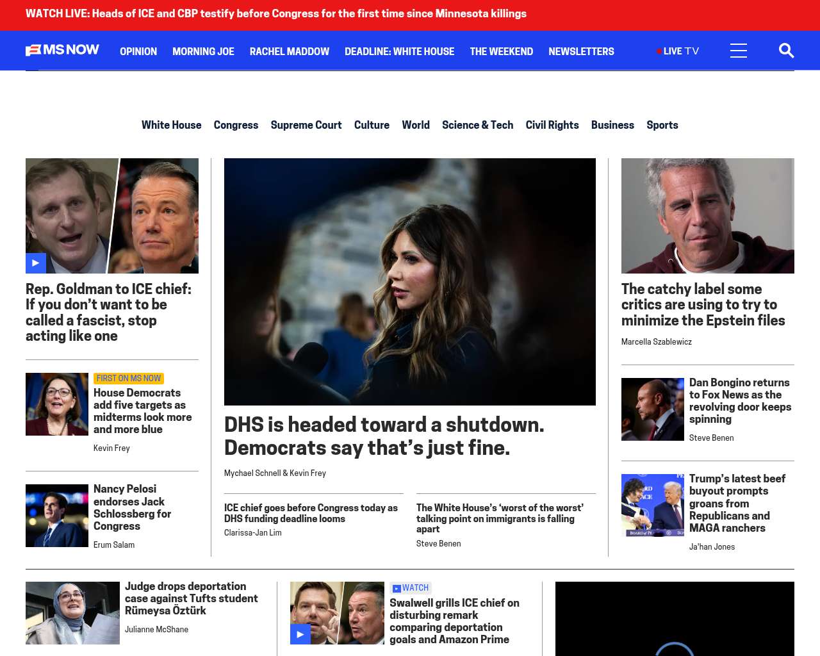820x656 pixels.
Task: Click Steve Benen byline under 'worst of the worst'
Action: click(x=439, y=544)
